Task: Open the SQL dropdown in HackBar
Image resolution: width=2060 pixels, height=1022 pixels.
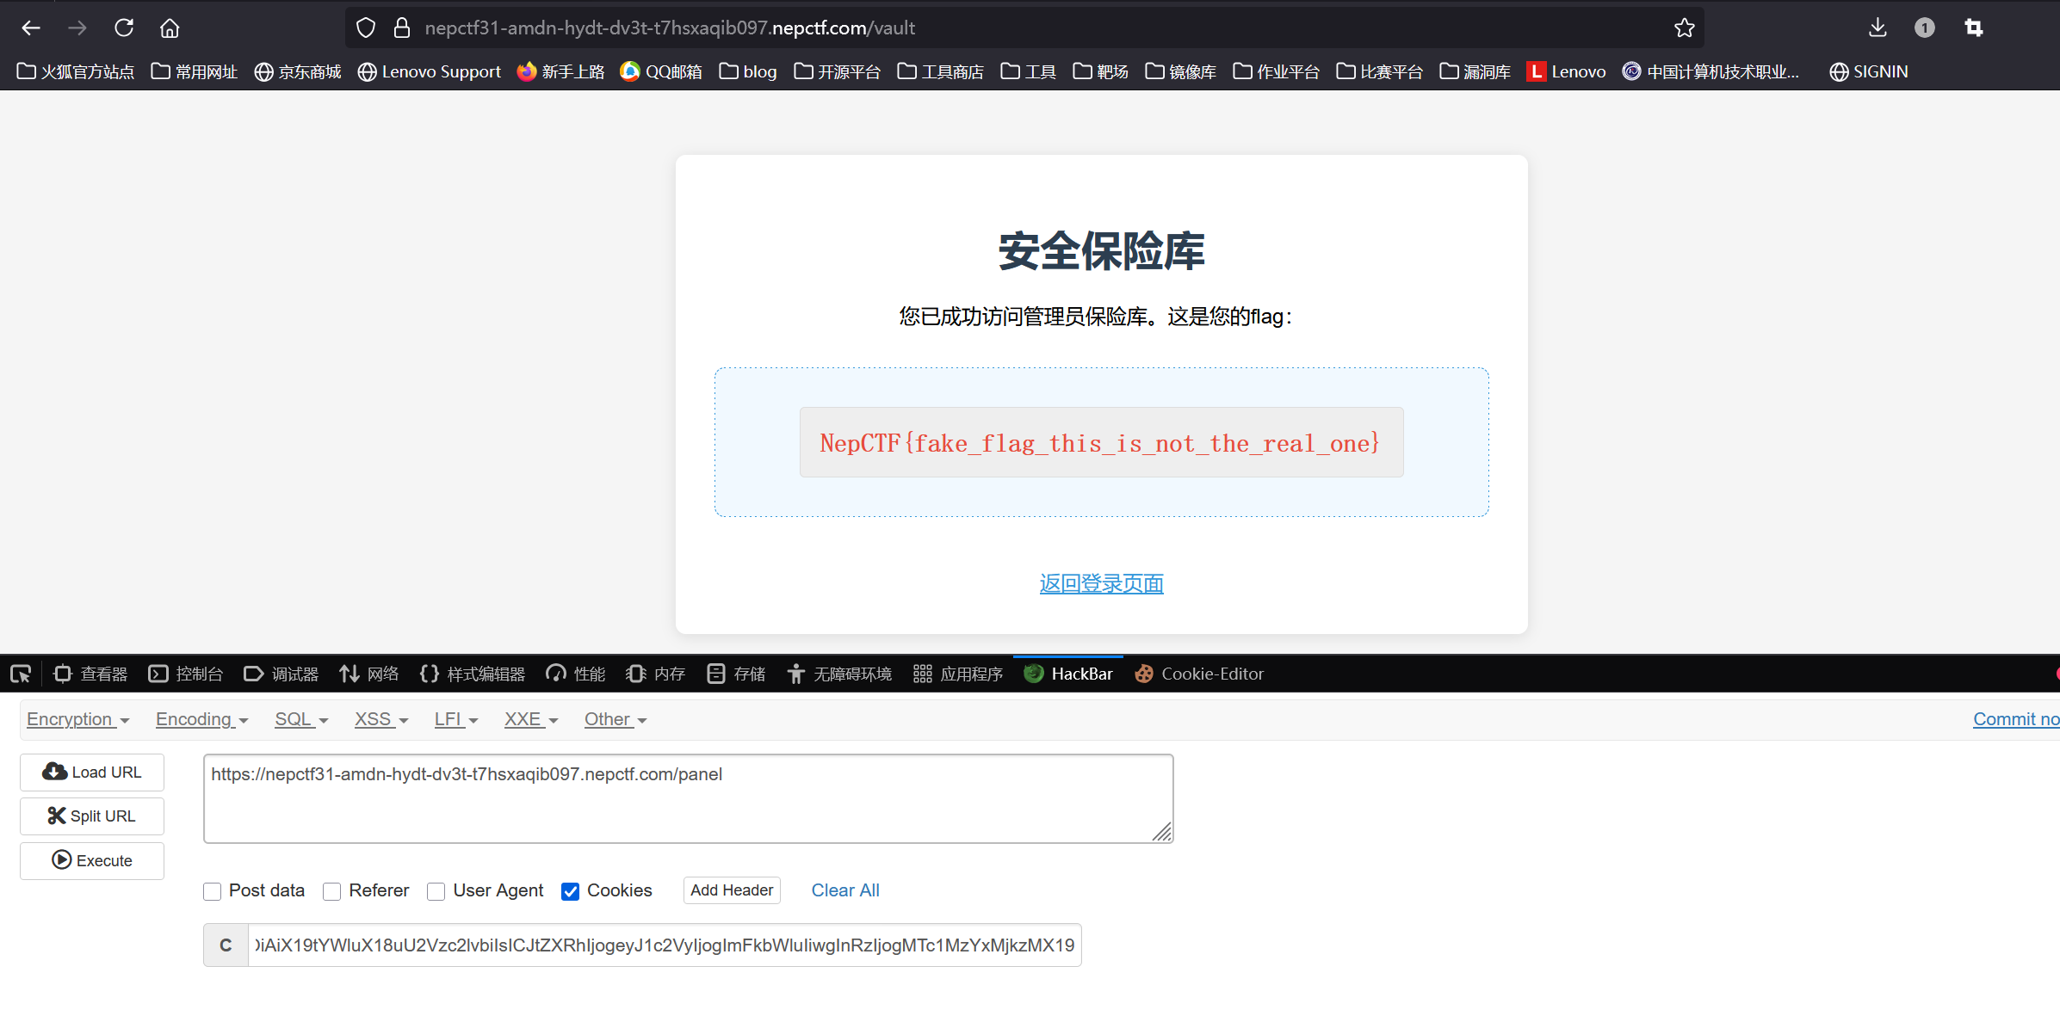Action: pyautogui.click(x=300, y=719)
